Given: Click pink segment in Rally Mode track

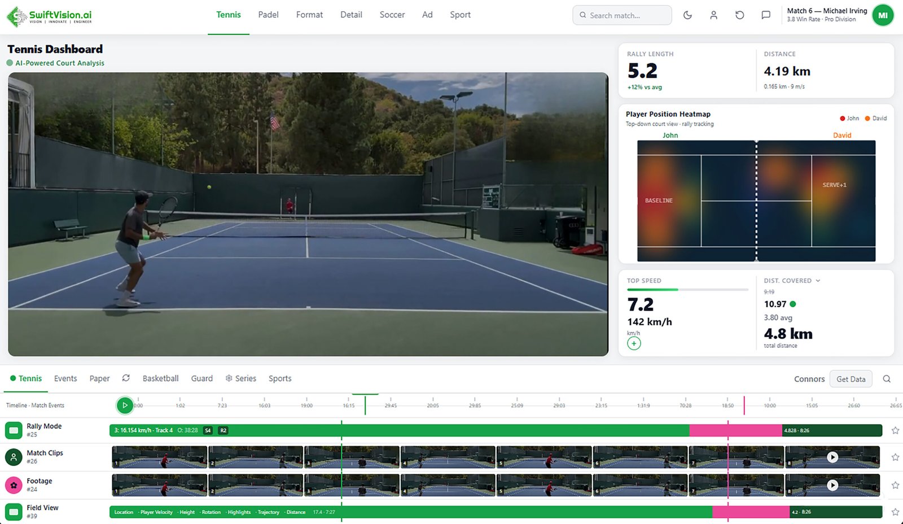Looking at the screenshot, I should coord(735,430).
